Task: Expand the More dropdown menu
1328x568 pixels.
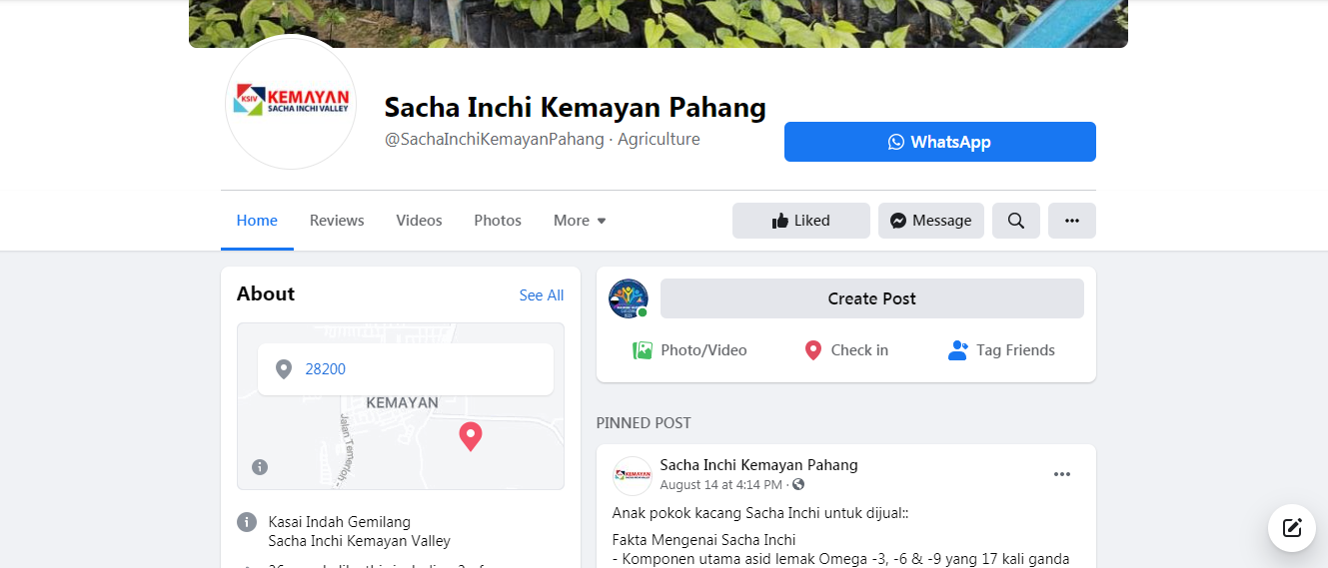Action: [x=580, y=221]
